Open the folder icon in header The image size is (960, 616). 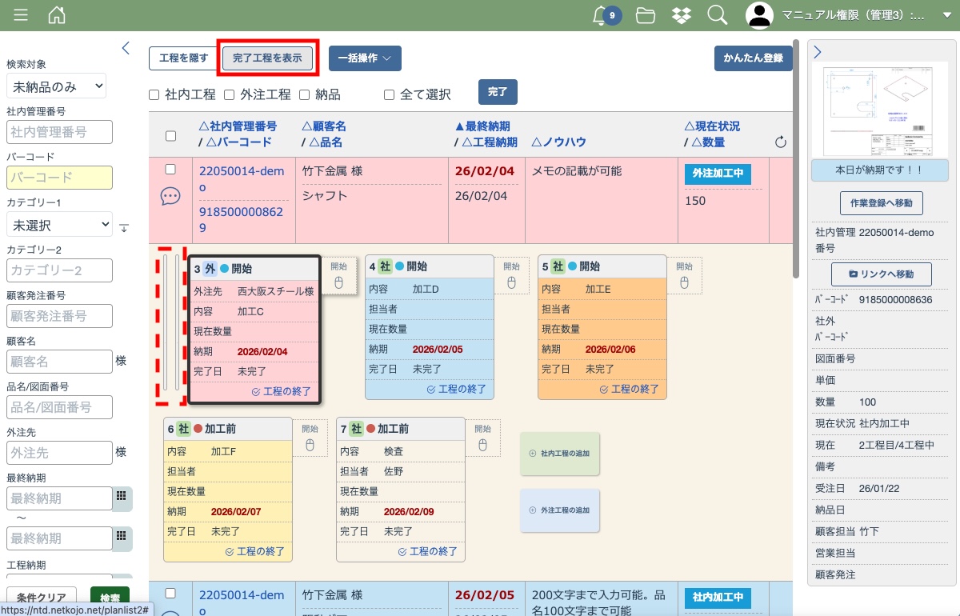point(646,15)
